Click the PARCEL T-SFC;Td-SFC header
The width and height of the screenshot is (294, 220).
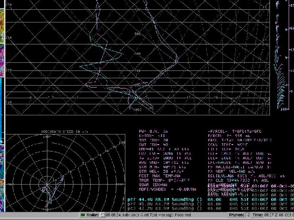[234, 132]
